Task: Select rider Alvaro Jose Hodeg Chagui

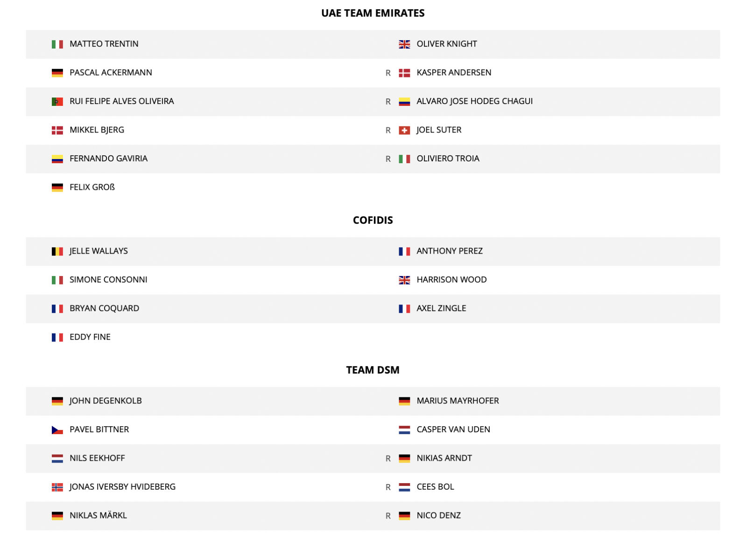Action: coord(474,101)
